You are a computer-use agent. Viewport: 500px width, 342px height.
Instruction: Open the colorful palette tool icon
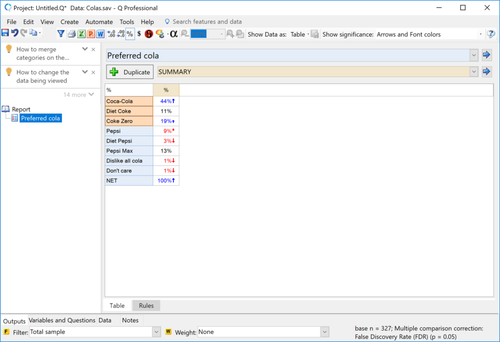160,34
